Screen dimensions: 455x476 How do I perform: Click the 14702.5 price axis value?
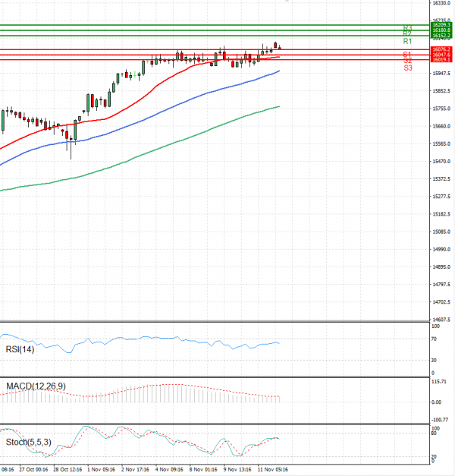pos(441,302)
